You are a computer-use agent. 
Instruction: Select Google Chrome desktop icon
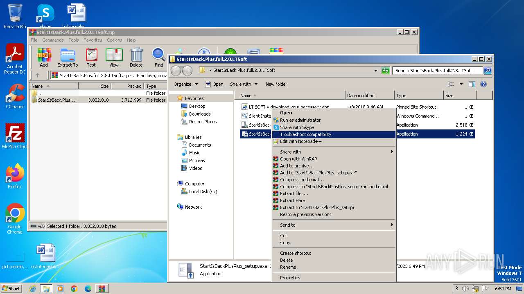point(15,218)
